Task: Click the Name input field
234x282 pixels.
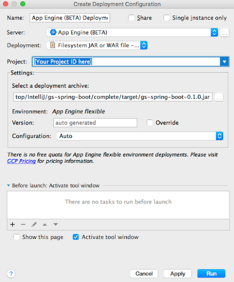Action: [x=70, y=18]
